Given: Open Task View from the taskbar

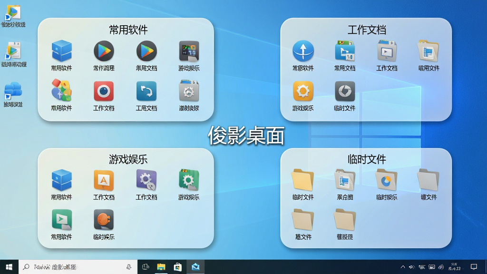Looking at the screenshot, I should pos(146,267).
